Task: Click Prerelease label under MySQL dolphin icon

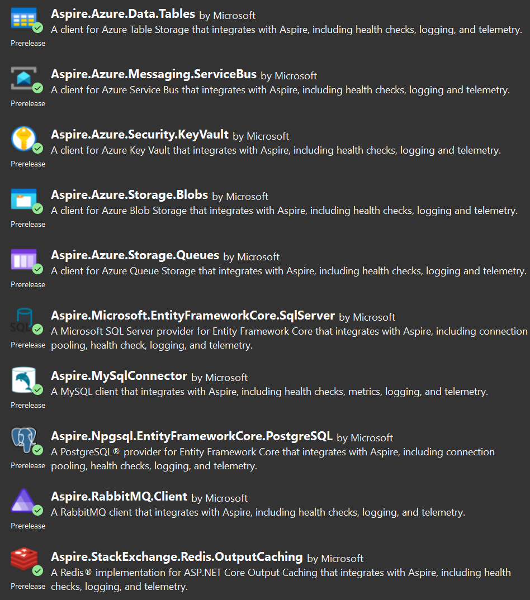Action: [x=28, y=405]
